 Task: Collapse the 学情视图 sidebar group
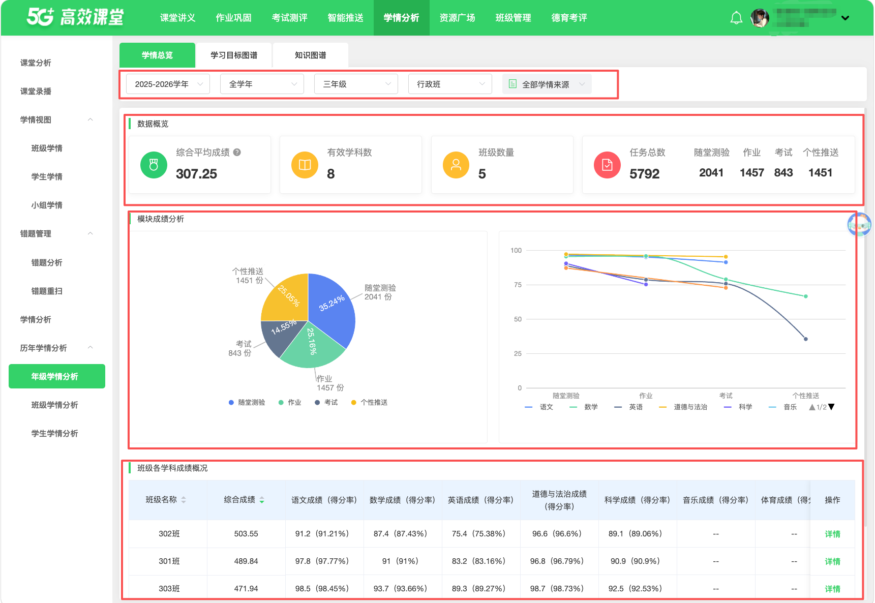pyautogui.click(x=90, y=119)
